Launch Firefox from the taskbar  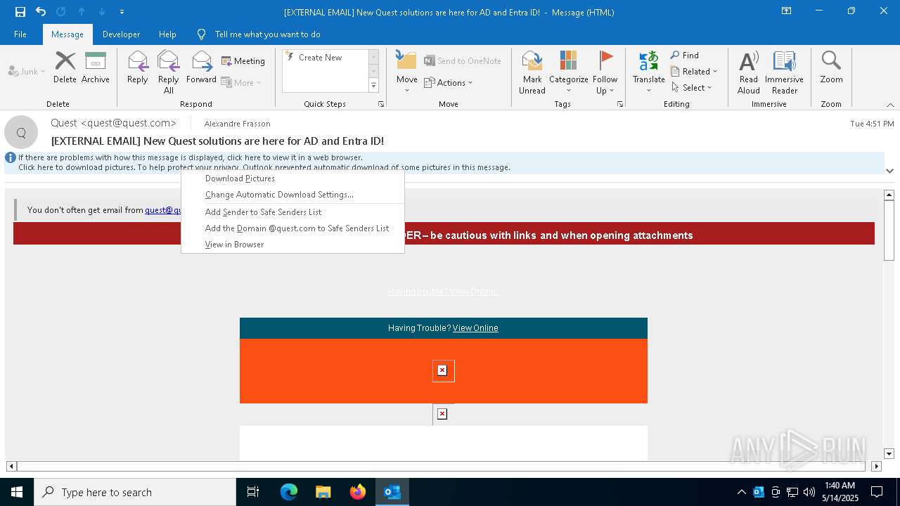point(357,492)
